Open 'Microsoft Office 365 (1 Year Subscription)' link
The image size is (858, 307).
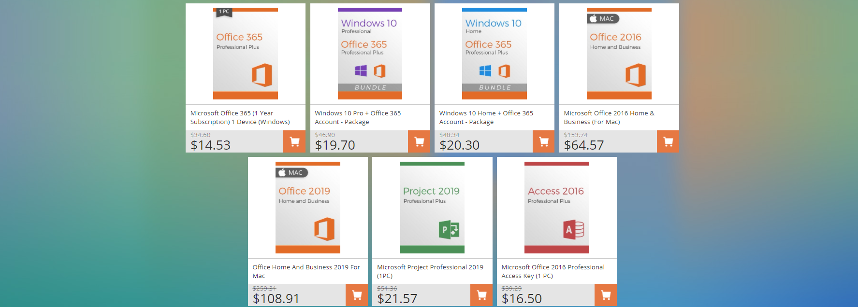[240, 117]
